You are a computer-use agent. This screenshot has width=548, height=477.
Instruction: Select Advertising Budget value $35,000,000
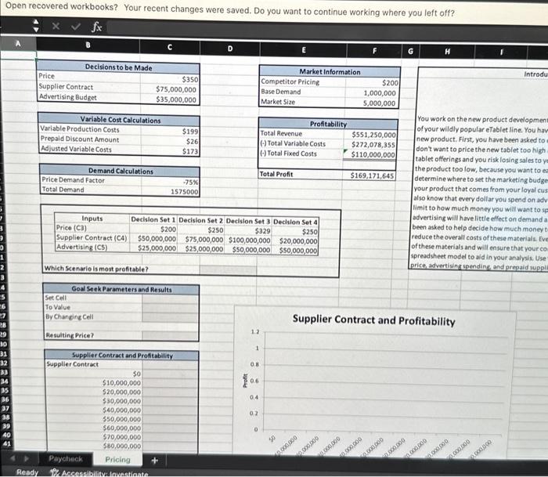pos(170,99)
